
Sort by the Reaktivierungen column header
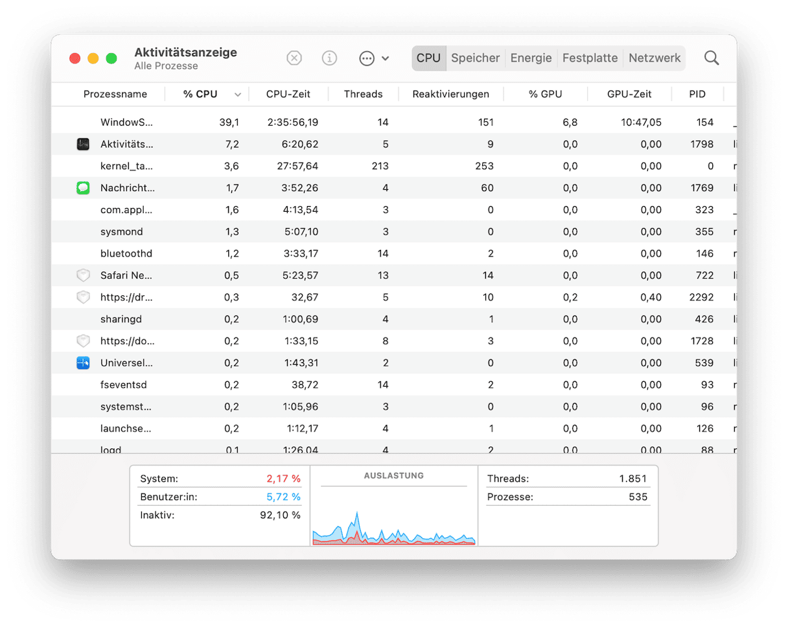450,94
